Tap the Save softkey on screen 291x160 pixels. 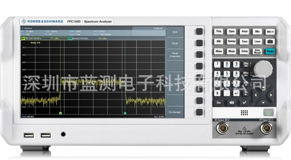[175, 32]
